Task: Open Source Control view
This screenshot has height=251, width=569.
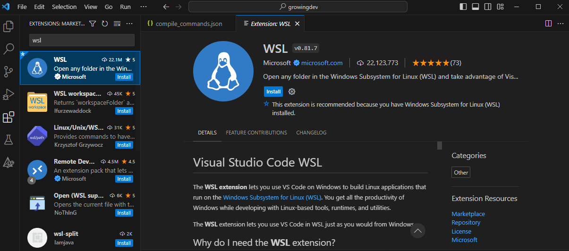Action: point(8,71)
